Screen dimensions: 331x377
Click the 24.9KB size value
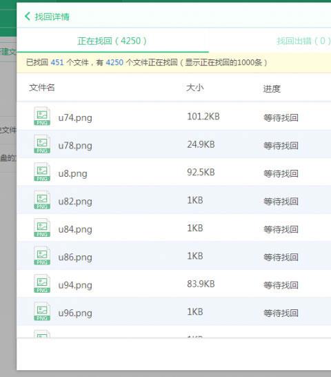pyautogui.click(x=201, y=144)
